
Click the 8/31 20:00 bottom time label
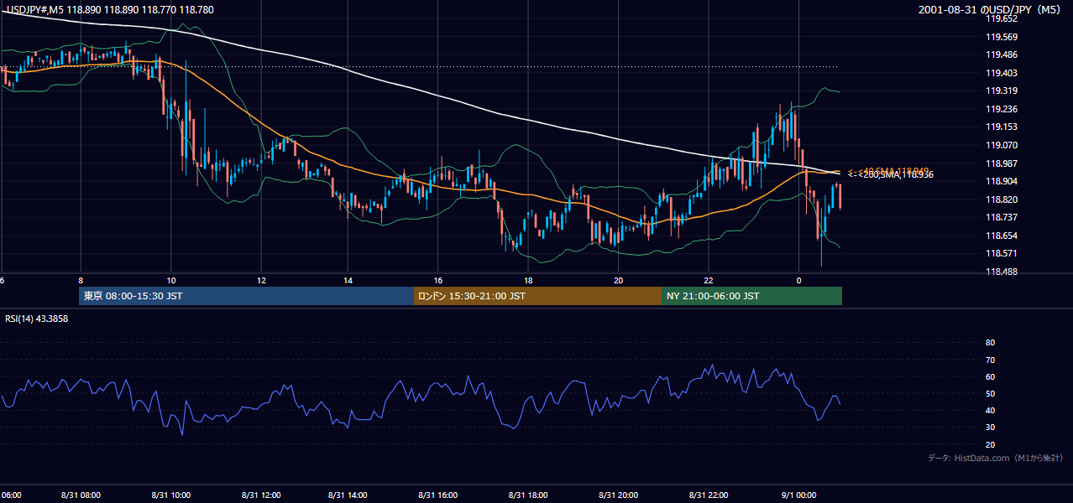[618, 495]
